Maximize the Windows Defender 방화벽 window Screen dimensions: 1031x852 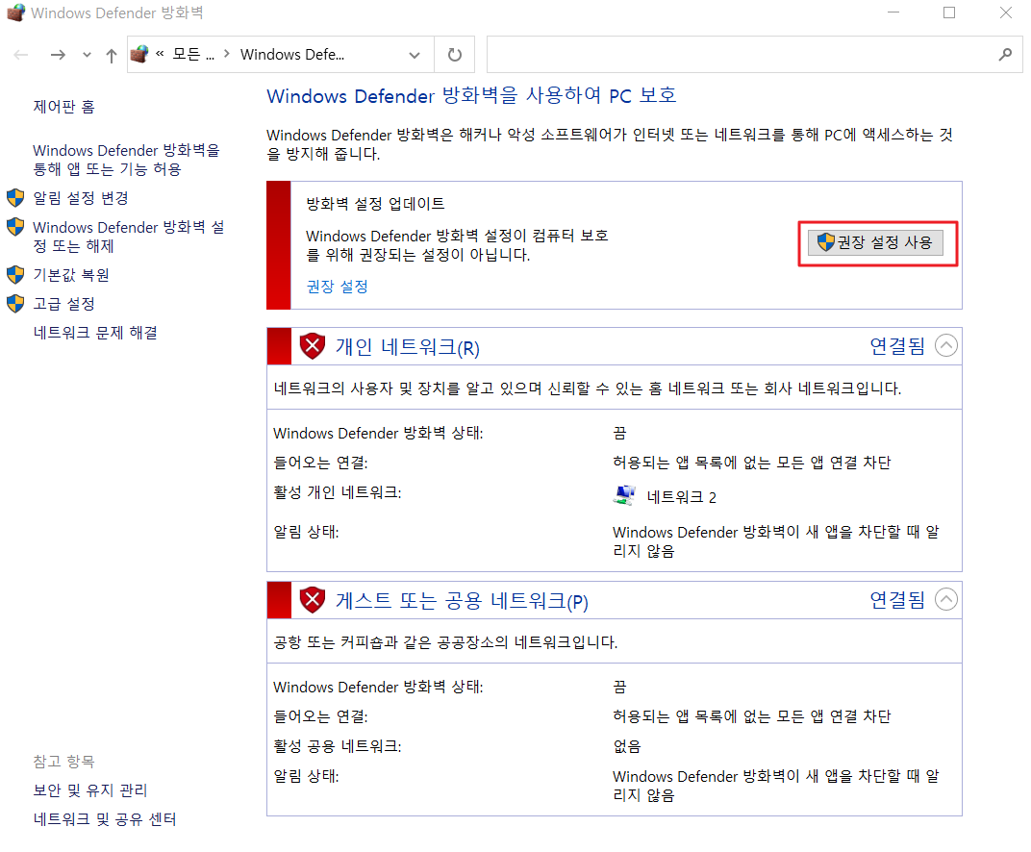(949, 13)
